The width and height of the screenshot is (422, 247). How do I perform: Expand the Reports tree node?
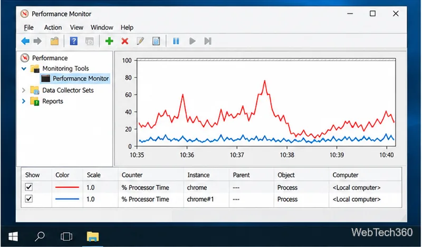coord(24,101)
